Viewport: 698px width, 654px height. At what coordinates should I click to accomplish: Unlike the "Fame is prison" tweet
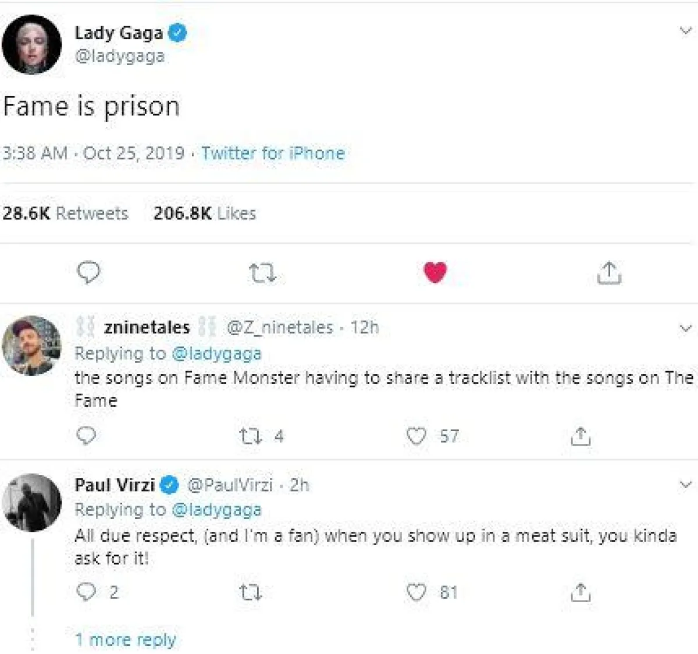click(435, 272)
